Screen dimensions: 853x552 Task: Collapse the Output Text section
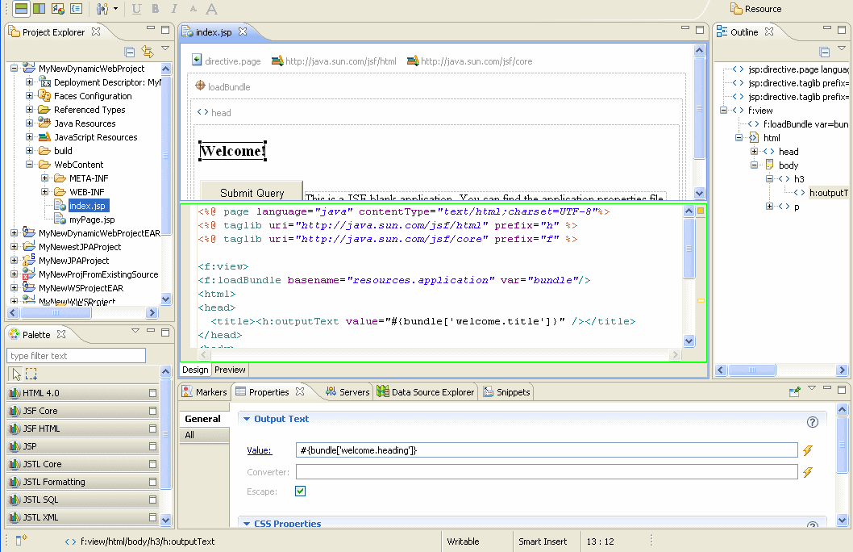pos(247,419)
